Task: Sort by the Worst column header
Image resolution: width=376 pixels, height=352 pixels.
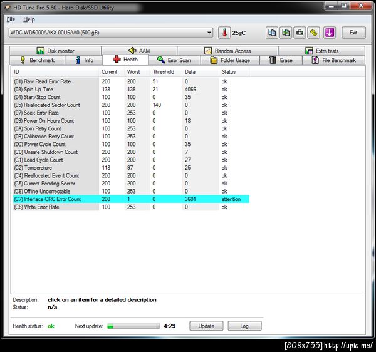Action: 137,72
